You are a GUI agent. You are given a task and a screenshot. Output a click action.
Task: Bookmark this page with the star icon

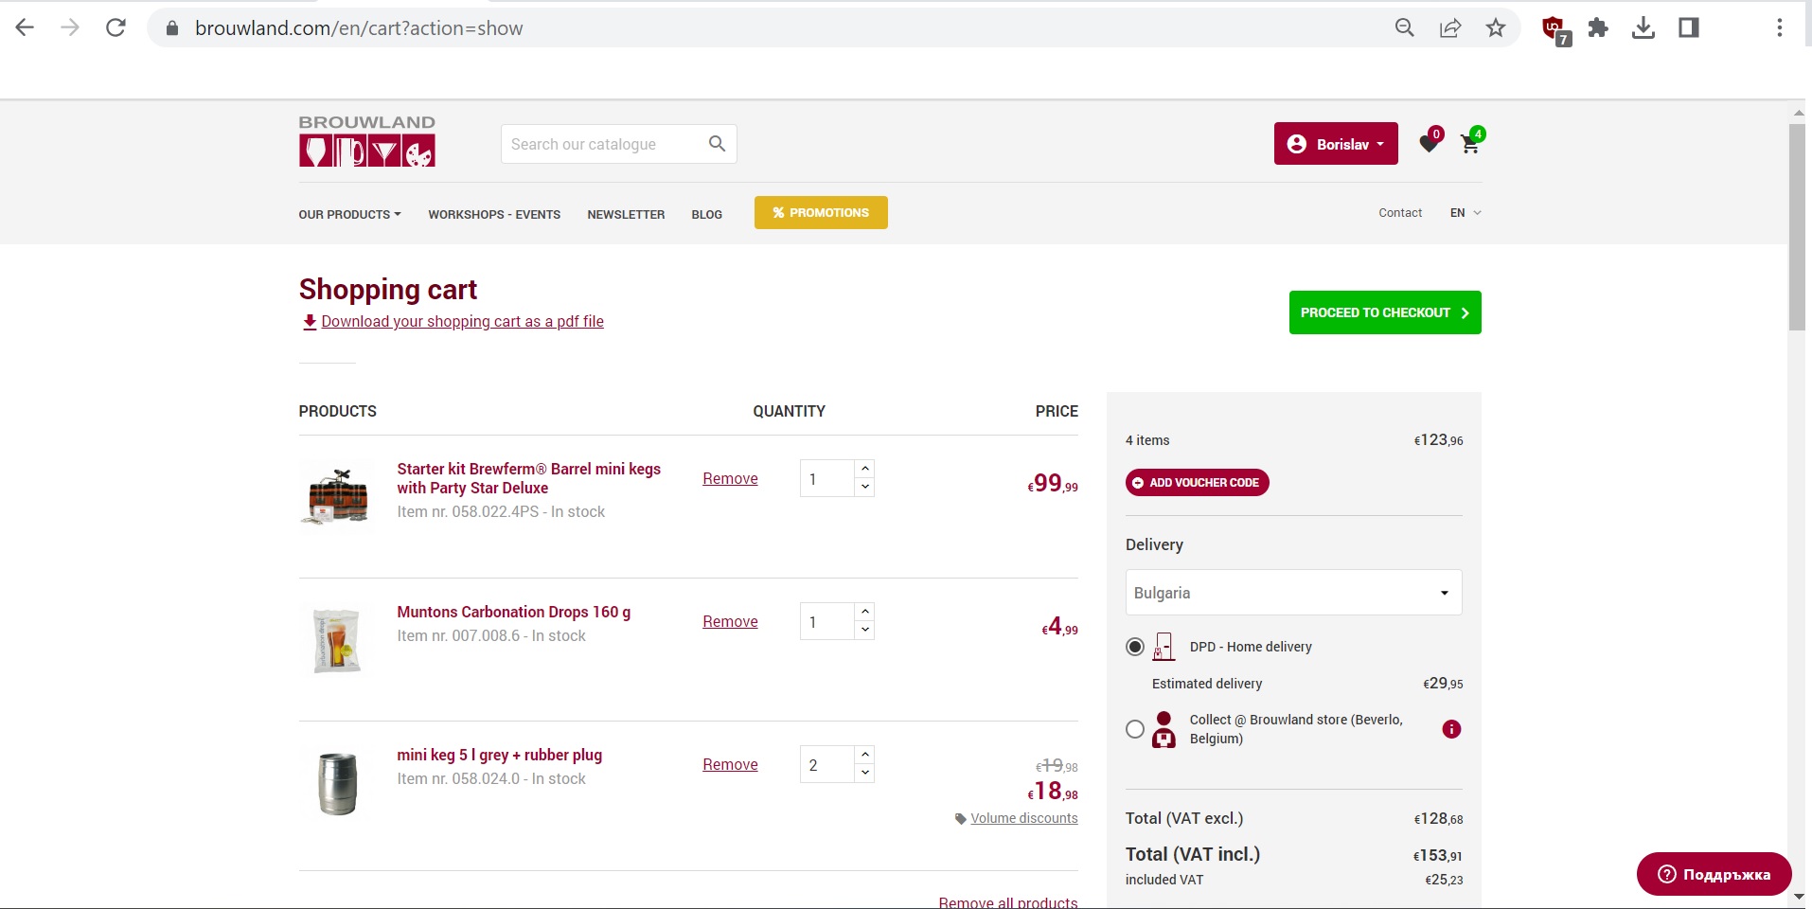click(1496, 28)
